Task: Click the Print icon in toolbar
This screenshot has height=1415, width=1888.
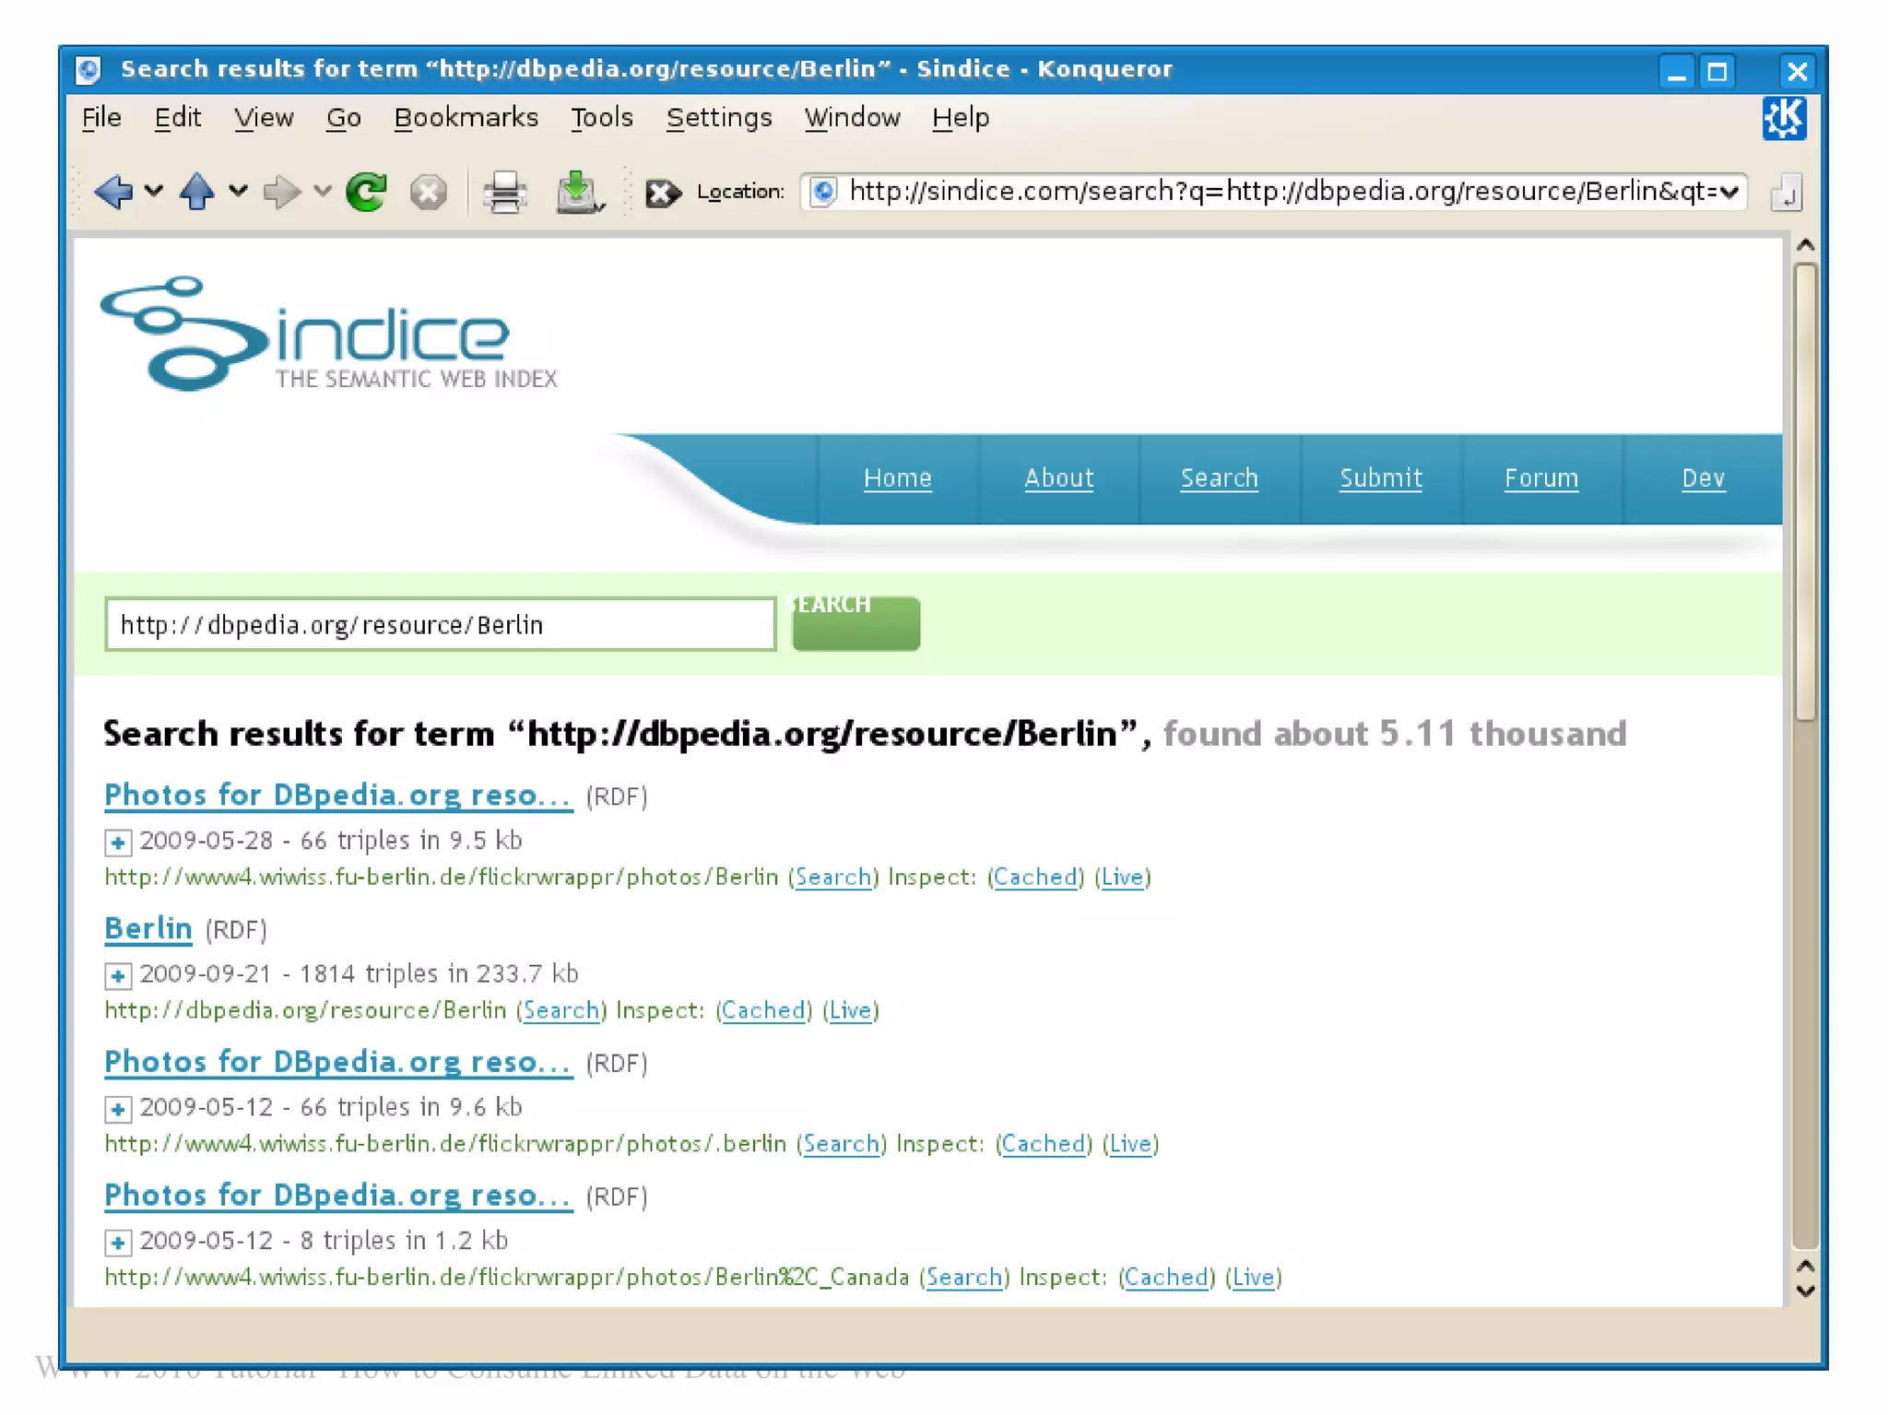Action: (x=504, y=192)
